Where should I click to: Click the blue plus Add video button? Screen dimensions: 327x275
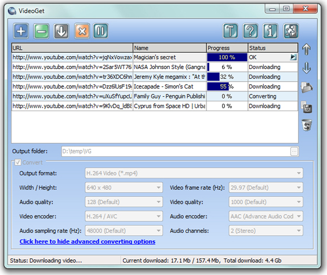(x=21, y=31)
